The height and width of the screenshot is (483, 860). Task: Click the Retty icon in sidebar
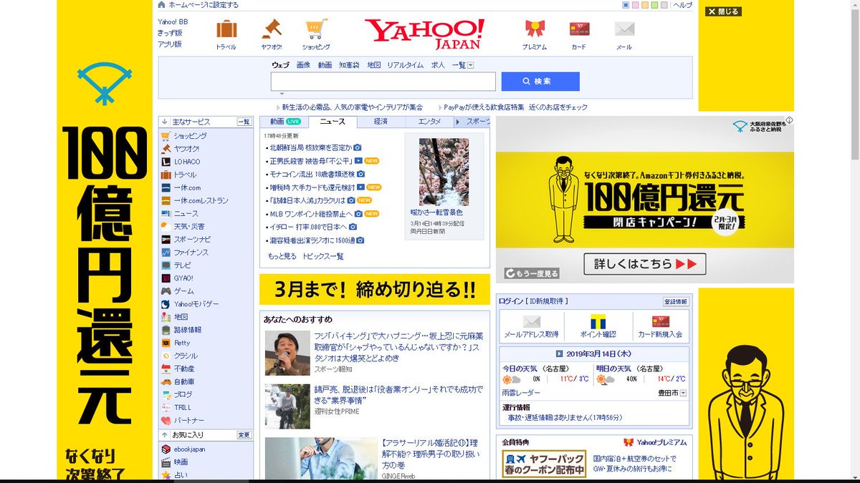pyautogui.click(x=166, y=343)
